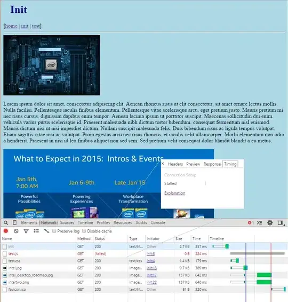Screen dimensions: 288x302
Task: Follow the init navigation link
Action: [25, 26]
